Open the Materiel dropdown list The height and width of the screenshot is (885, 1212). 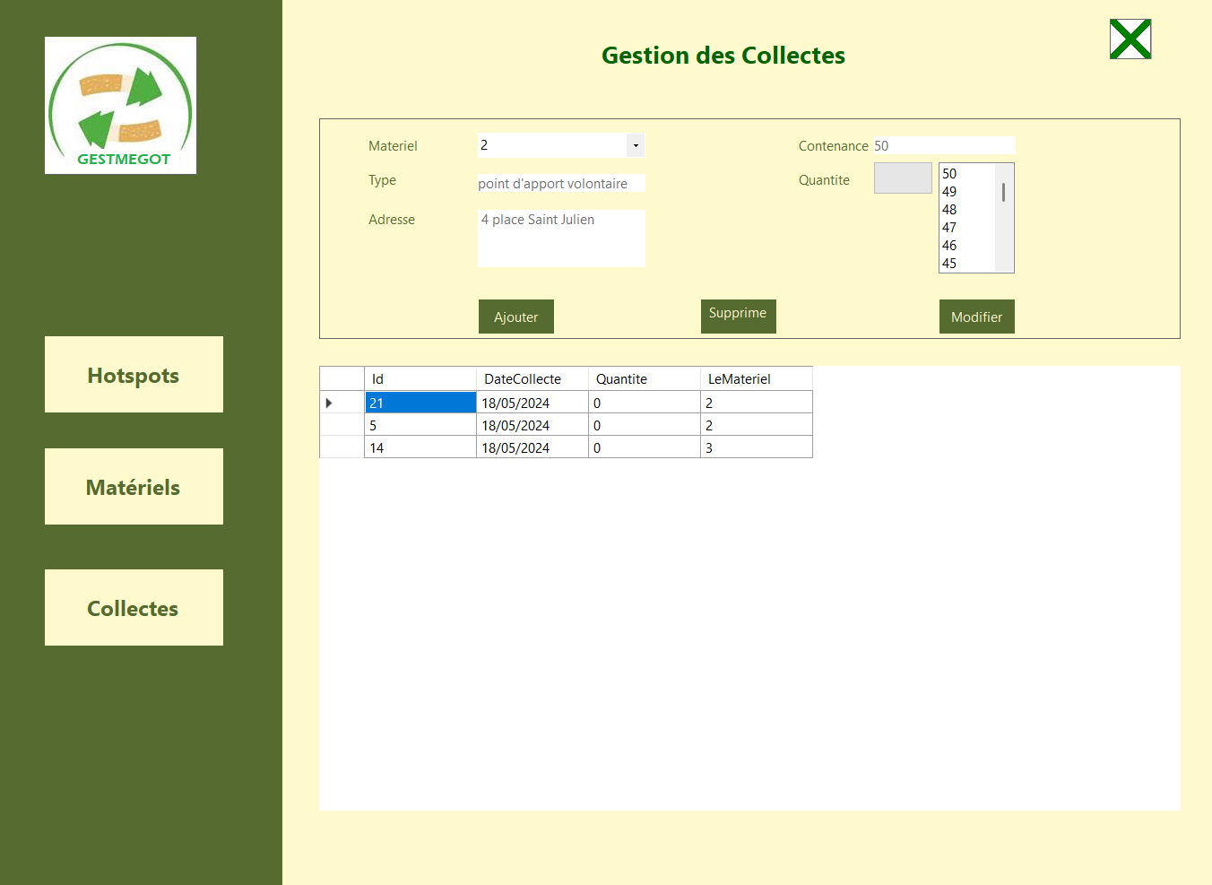(635, 145)
